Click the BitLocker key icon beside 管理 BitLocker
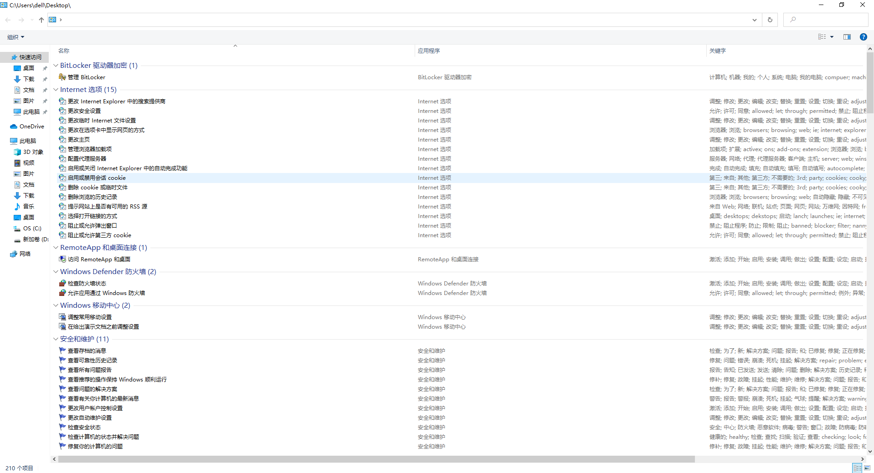 coord(62,77)
